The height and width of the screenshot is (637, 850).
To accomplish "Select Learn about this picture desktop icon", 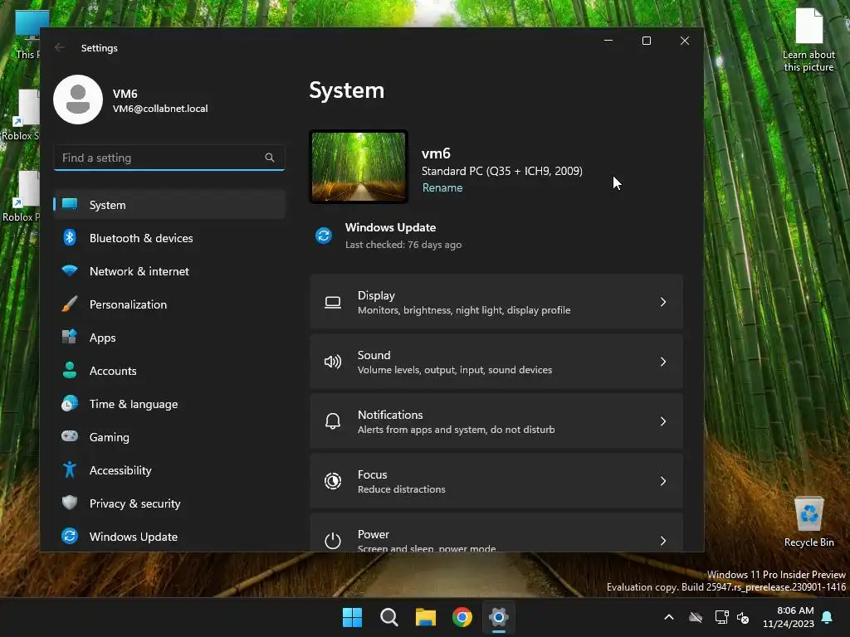I will pyautogui.click(x=808, y=41).
